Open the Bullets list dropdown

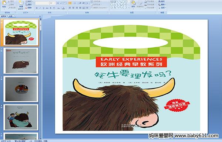[x=70, y=3]
